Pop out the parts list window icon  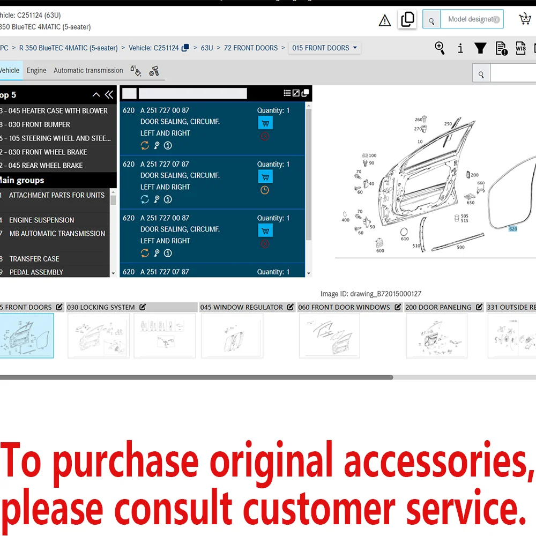click(x=306, y=93)
